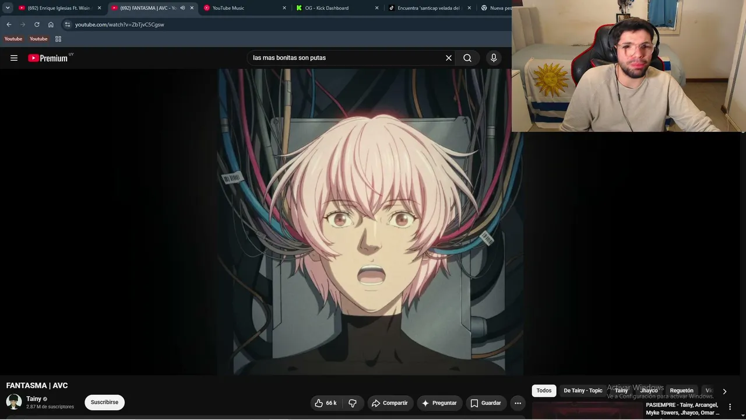Open the apps grid in bookmarks bar
Screen dimensions: 746x420
(58, 39)
